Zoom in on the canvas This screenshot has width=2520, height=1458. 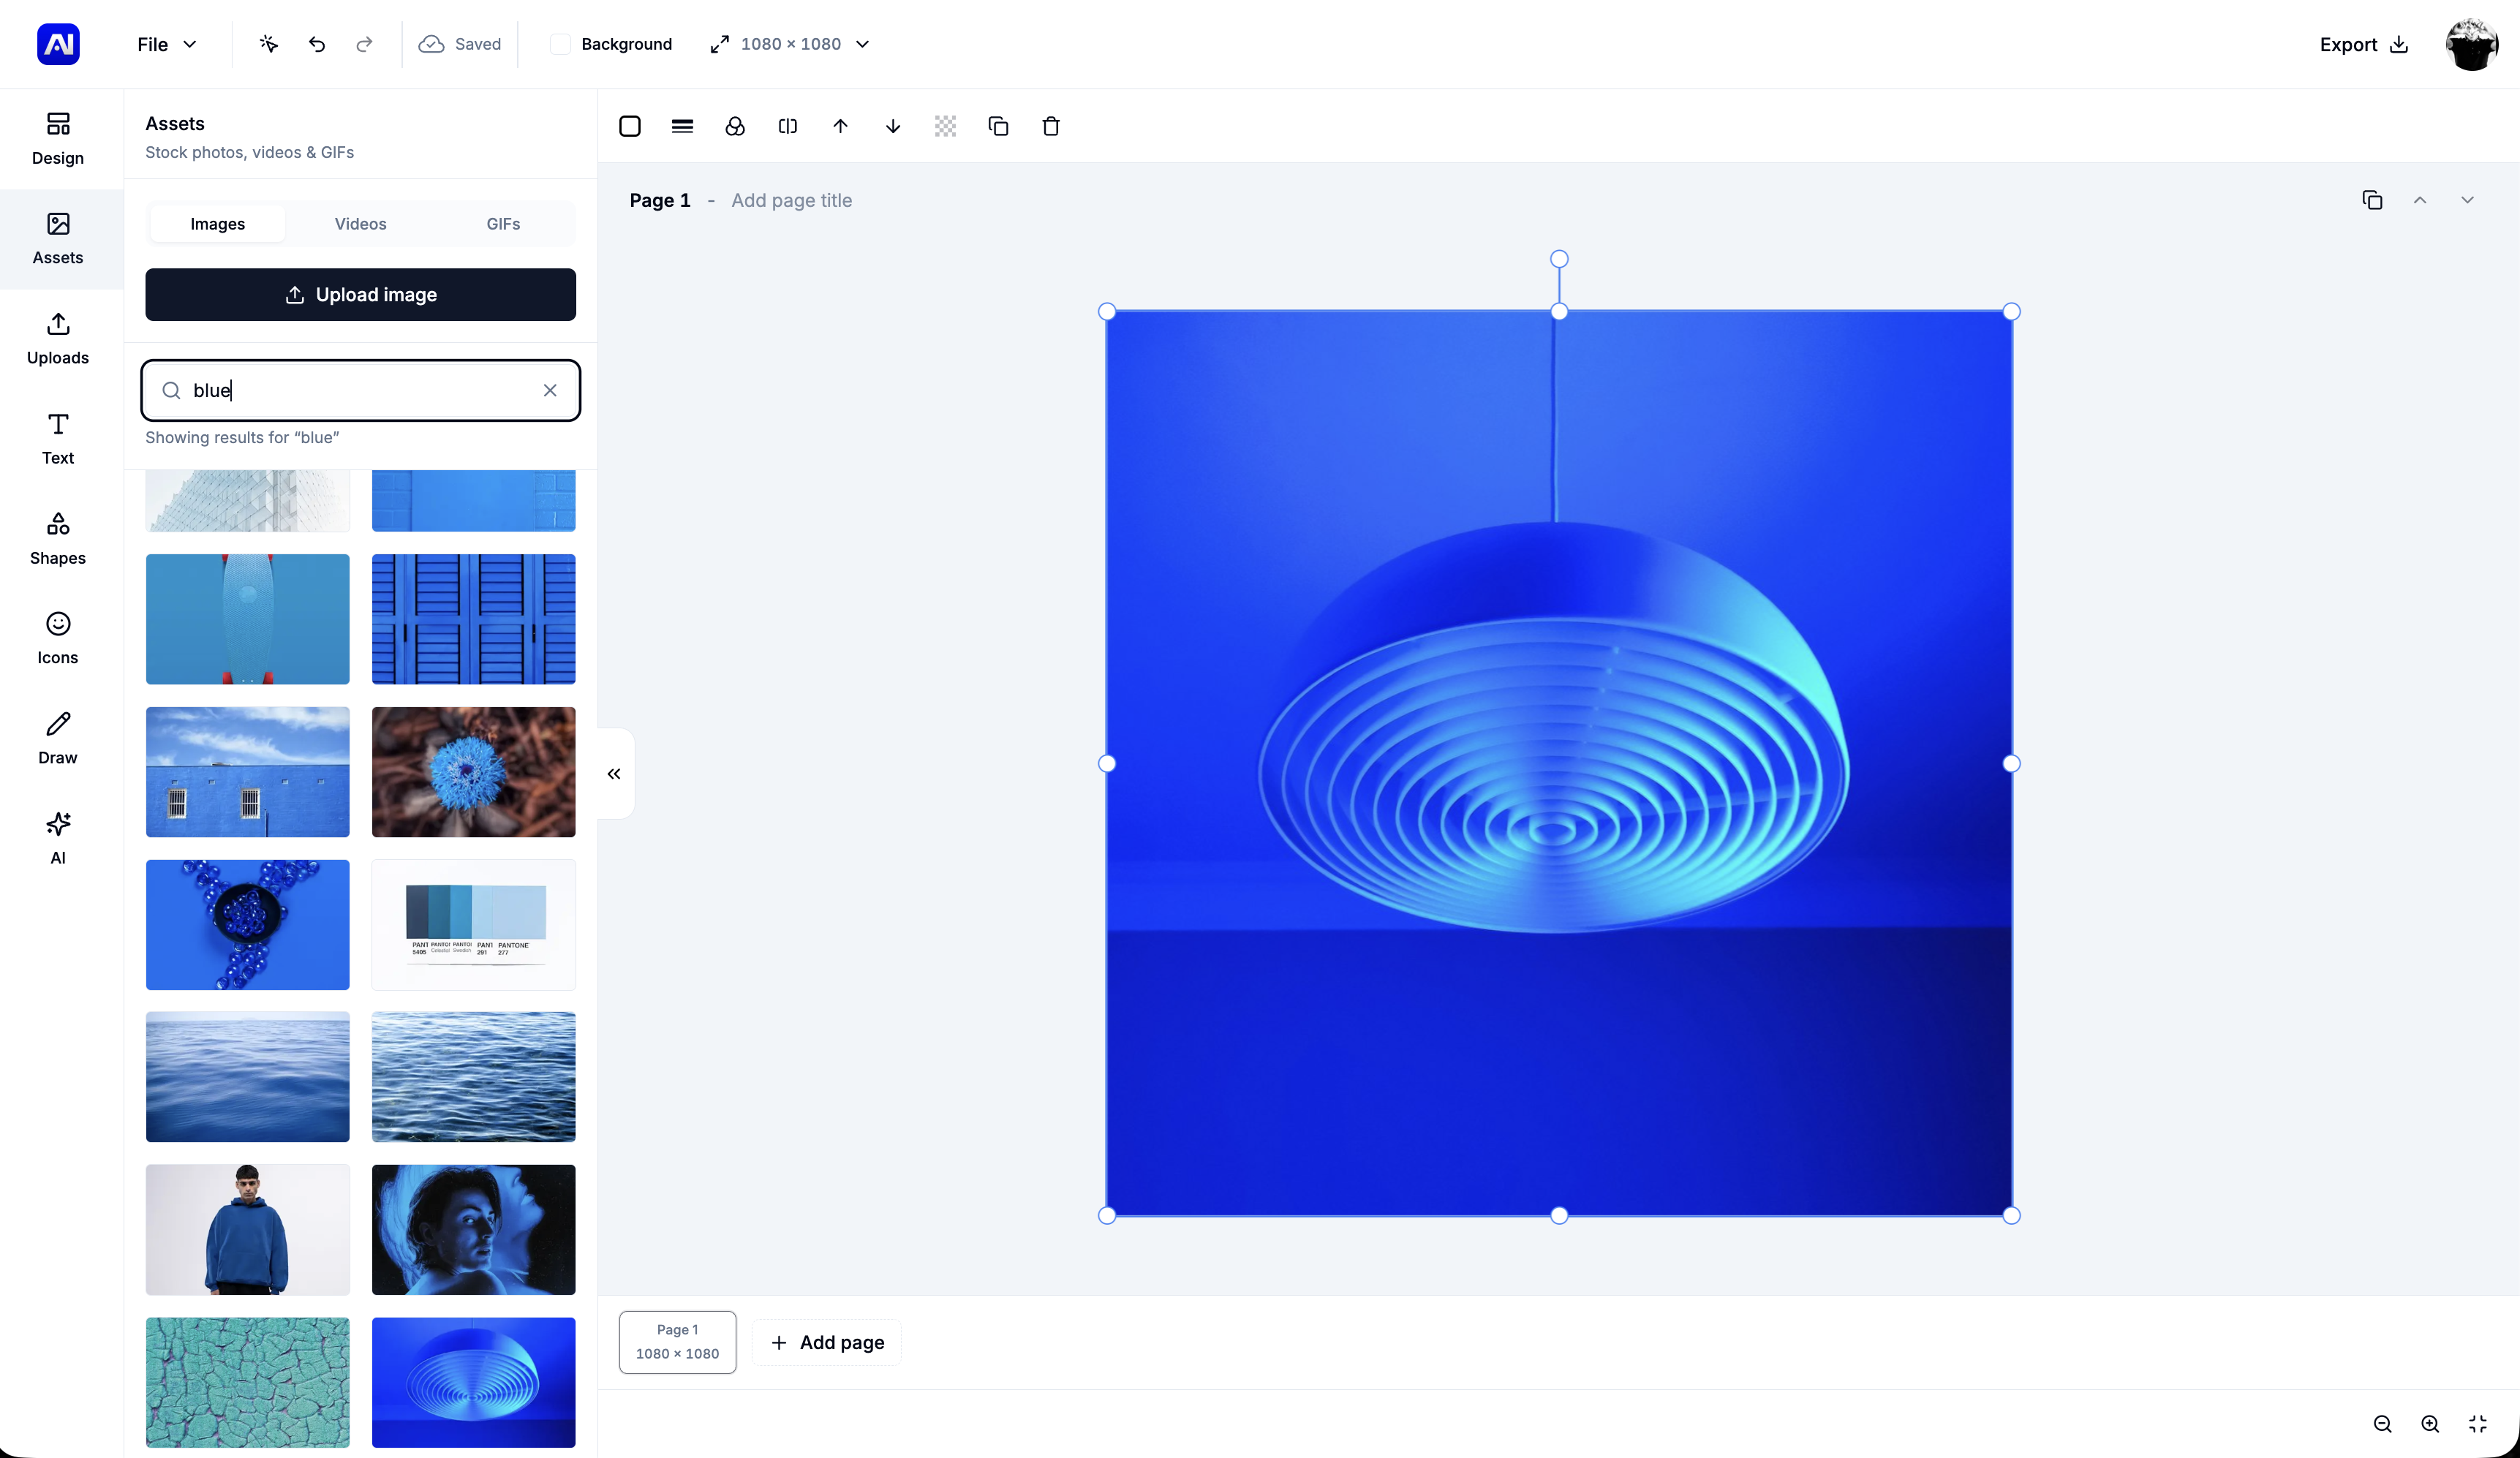click(2430, 1424)
